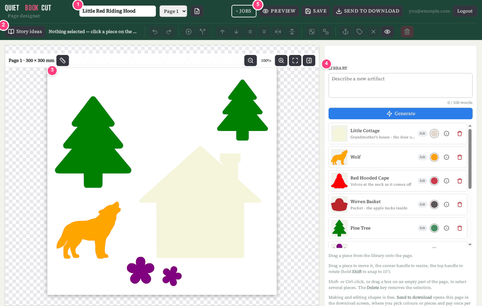The height and width of the screenshot is (306, 482).
Task: Show info for Red Hooded Cape
Action: (x=446, y=181)
